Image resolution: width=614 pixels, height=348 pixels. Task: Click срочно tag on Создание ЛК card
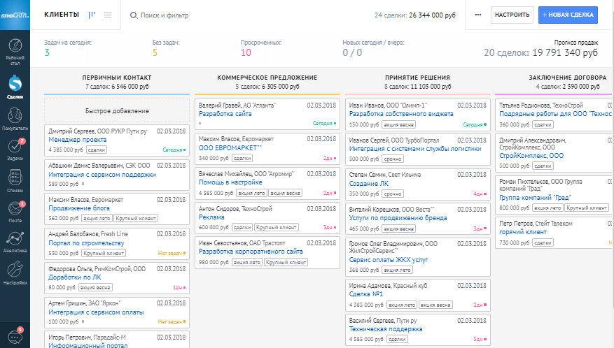(x=393, y=194)
